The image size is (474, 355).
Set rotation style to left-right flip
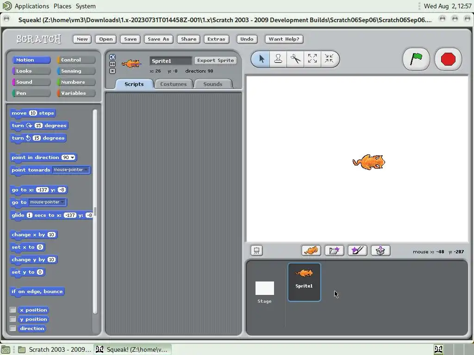click(x=112, y=64)
